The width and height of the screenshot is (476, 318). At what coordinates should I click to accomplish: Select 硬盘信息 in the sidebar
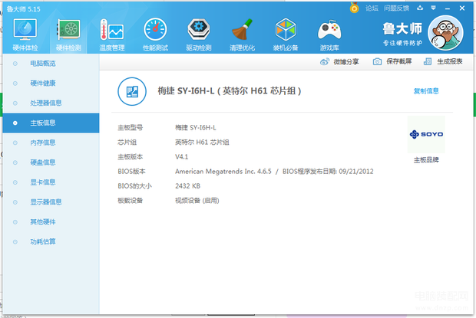(51, 162)
